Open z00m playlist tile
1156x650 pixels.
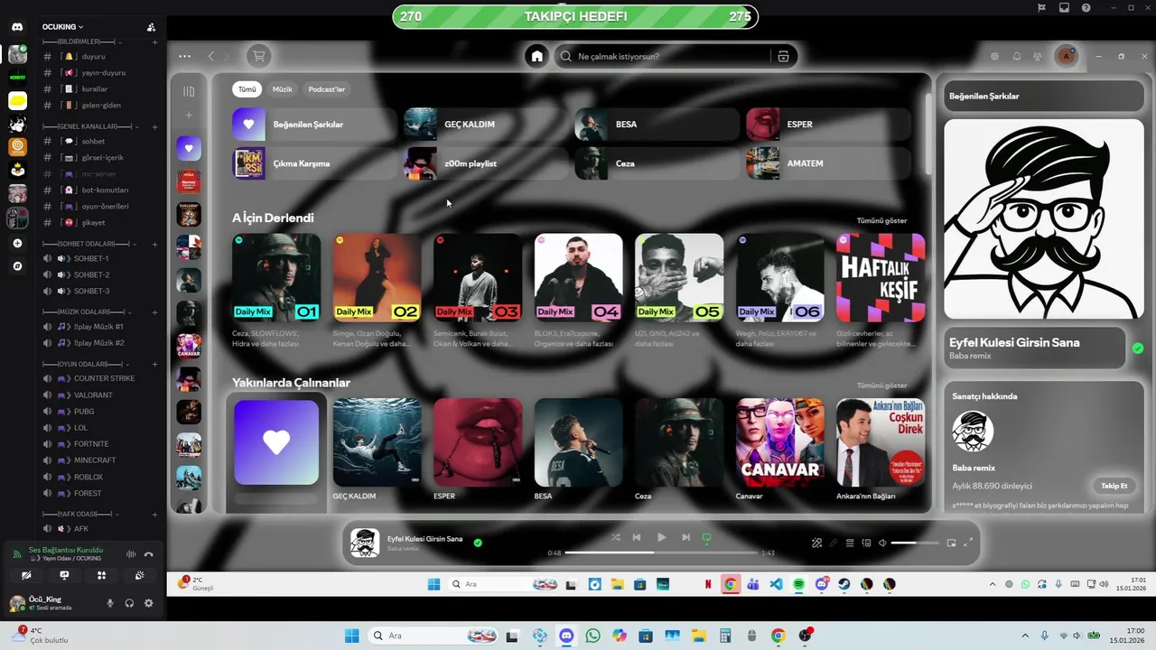click(486, 163)
